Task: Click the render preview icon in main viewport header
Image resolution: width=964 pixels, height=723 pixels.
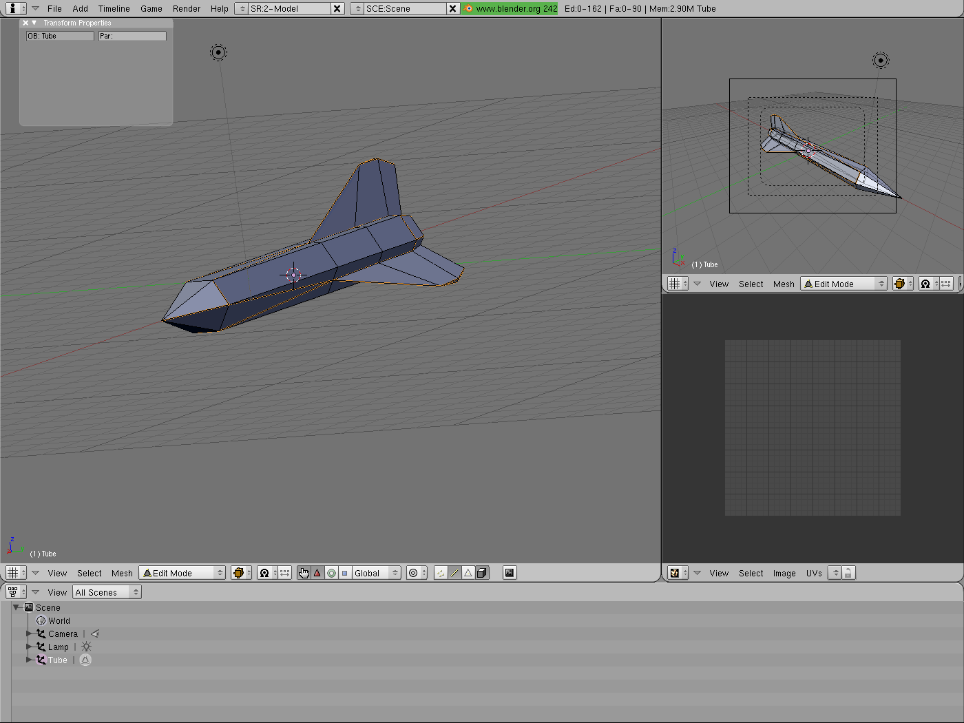Action: tap(510, 573)
